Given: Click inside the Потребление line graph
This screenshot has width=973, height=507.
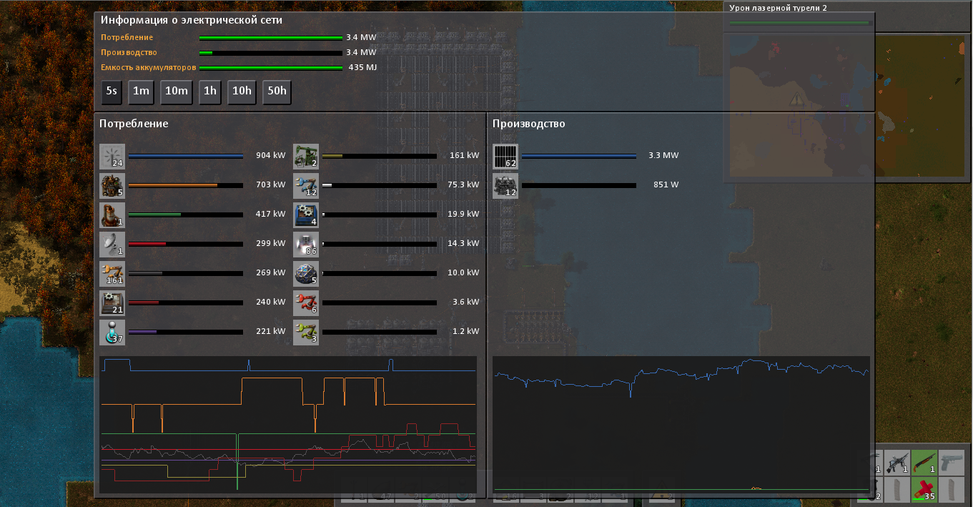Looking at the screenshot, I should click(x=289, y=425).
